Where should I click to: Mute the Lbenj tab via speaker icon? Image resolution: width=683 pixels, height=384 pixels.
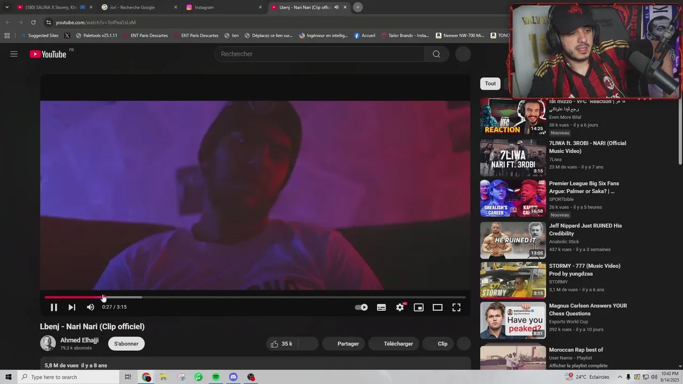(x=336, y=7)
